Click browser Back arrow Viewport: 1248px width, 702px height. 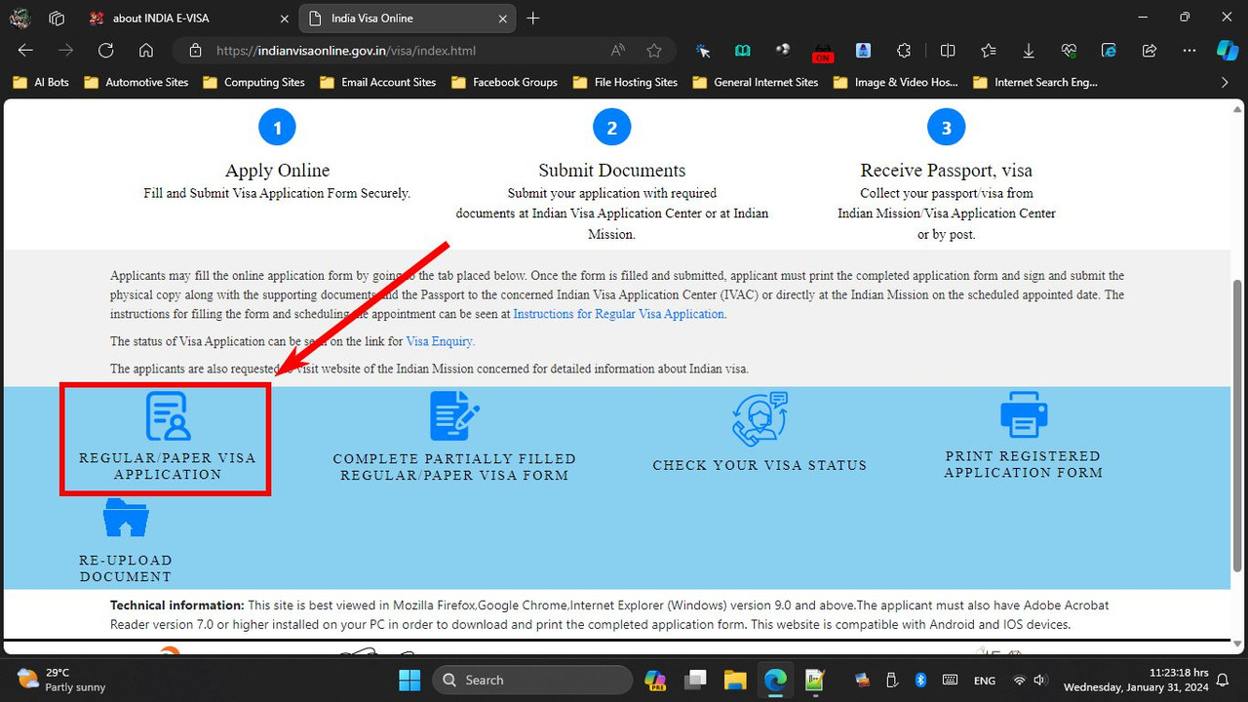[x=25, y=51]
